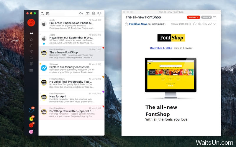Viewport: 236px width, 147px height.
Task: Click Apple avatar on Pre-order iPhone email
Action: [44, 24]
